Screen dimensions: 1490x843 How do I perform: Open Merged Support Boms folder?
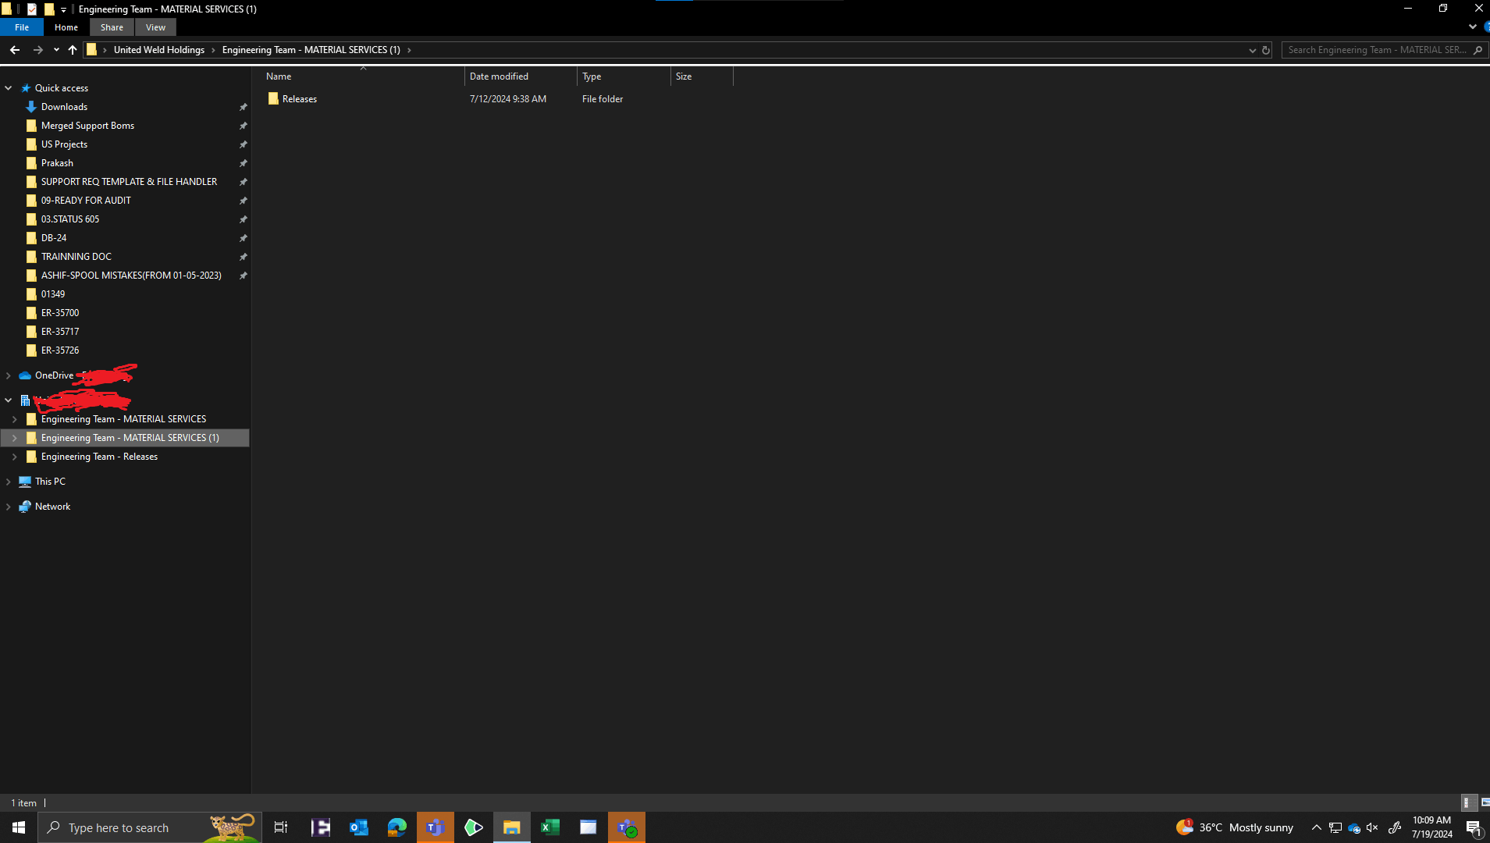pyautogui.click(x=87, y=126)
